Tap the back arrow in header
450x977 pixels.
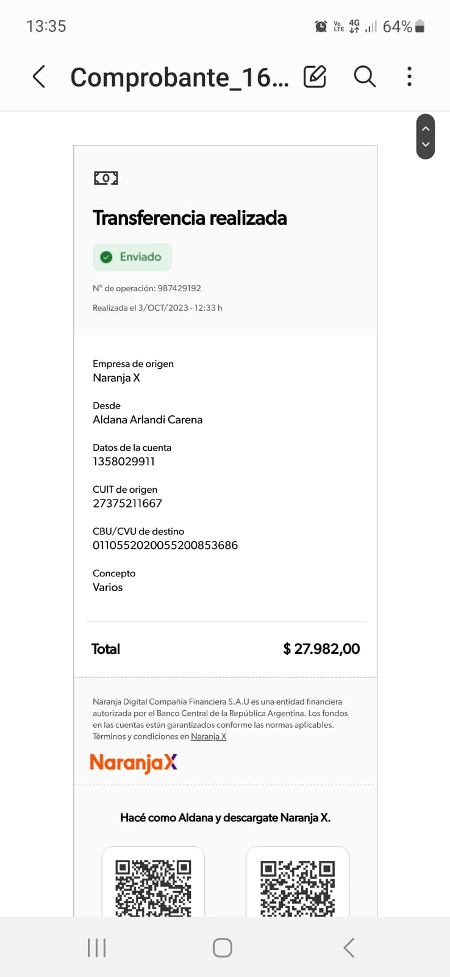tap(39, 77)
